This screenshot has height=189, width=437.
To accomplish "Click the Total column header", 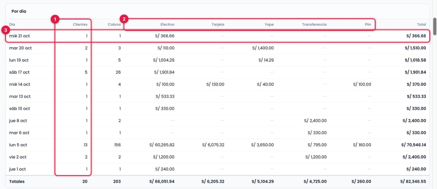I will coord(422,24).
